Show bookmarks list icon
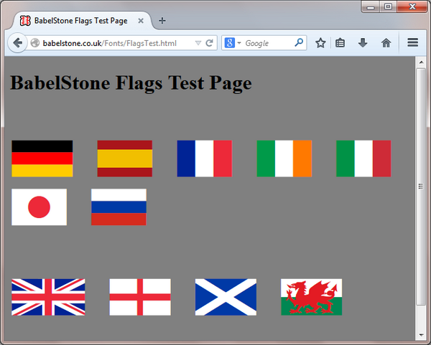The height and width of the screenshot is (345, 431). (340, 43)
